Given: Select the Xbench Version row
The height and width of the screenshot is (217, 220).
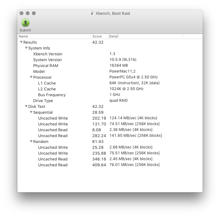Looking at the screenshot, I should click(x=110, y=54).
